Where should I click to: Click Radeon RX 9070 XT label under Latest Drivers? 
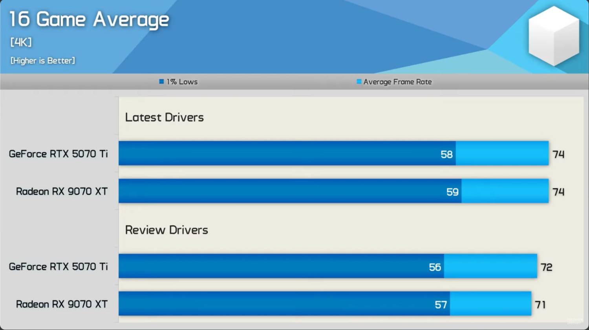click(62, 191)
